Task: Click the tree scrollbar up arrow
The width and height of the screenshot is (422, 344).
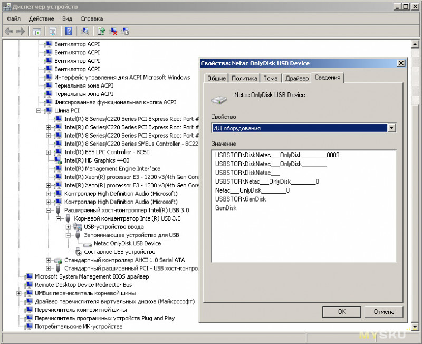Action: click(x=415, y=44)
